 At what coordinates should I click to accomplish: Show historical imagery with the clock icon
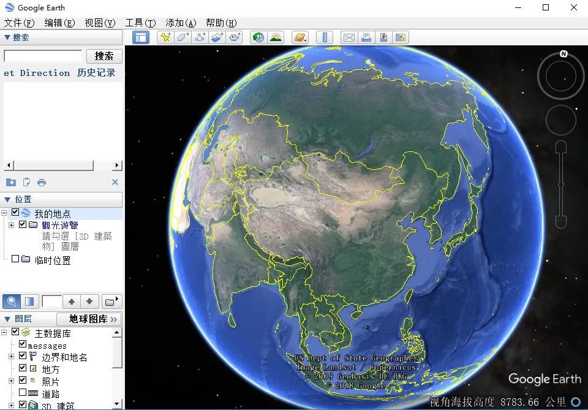257,37
